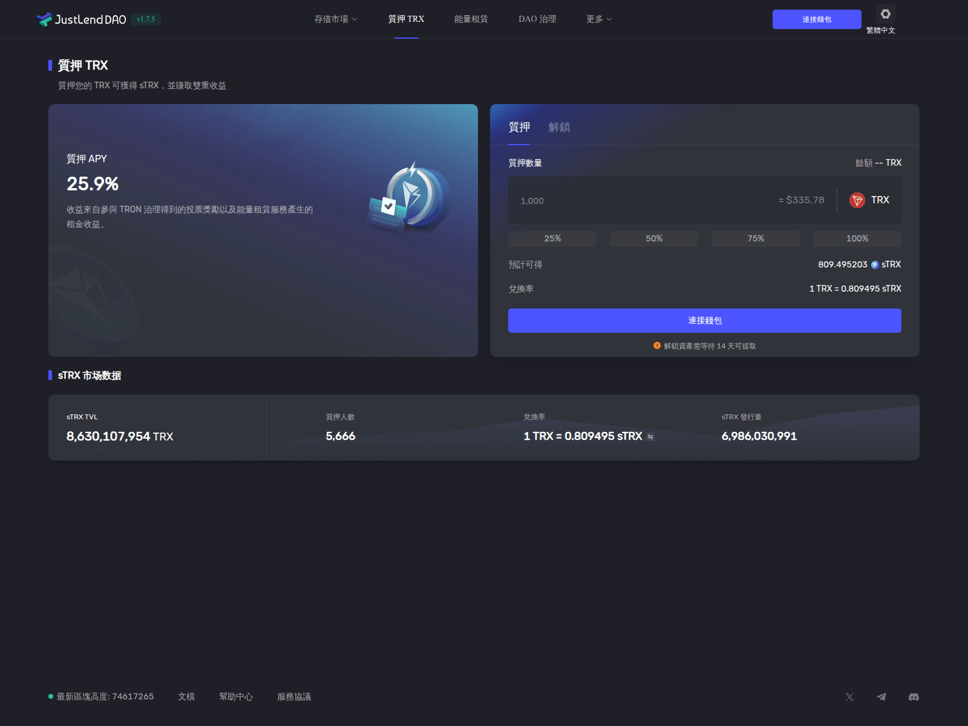The height and width of the screenshot is (726, 968).
Task: Click 連接錢包 button in header
Action: (x=817, y=19)
